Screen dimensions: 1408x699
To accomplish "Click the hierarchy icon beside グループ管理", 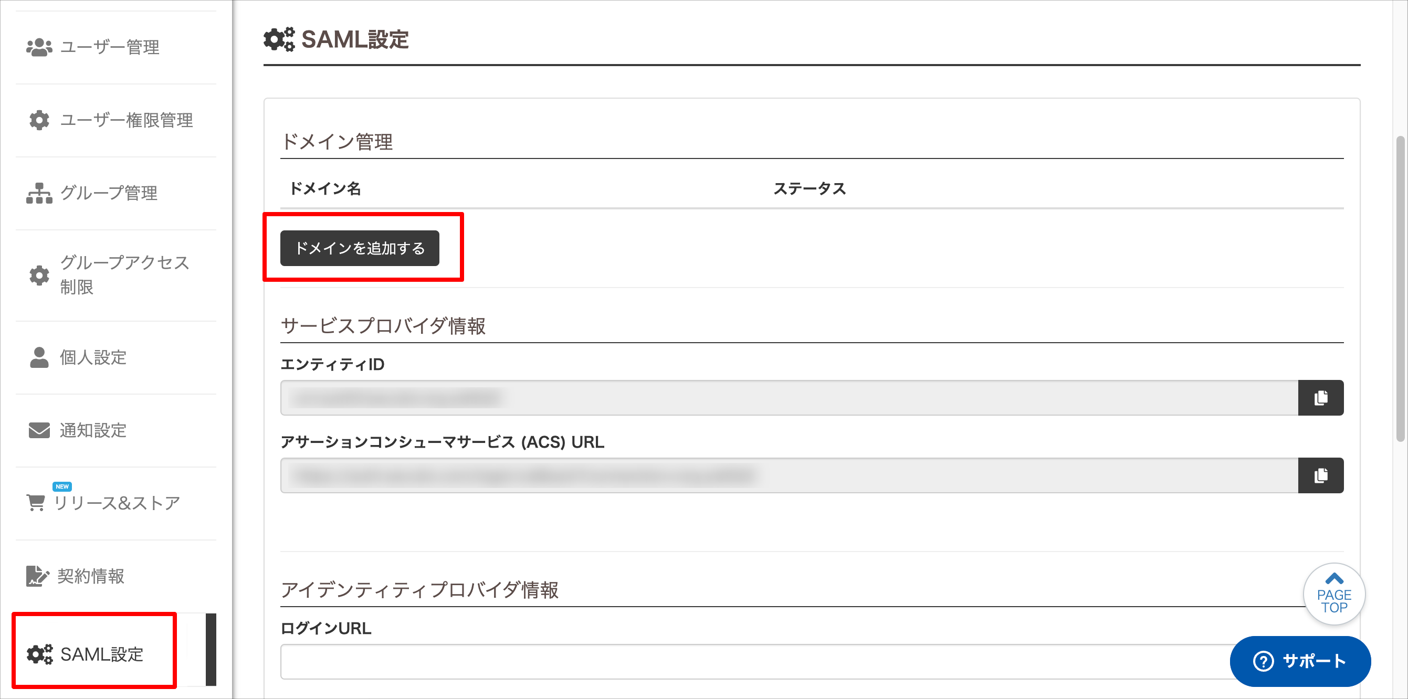I will [39, 193].
